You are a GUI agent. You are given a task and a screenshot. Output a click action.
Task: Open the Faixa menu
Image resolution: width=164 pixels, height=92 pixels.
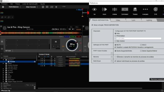pyautogui.click(x=17, y=4)
